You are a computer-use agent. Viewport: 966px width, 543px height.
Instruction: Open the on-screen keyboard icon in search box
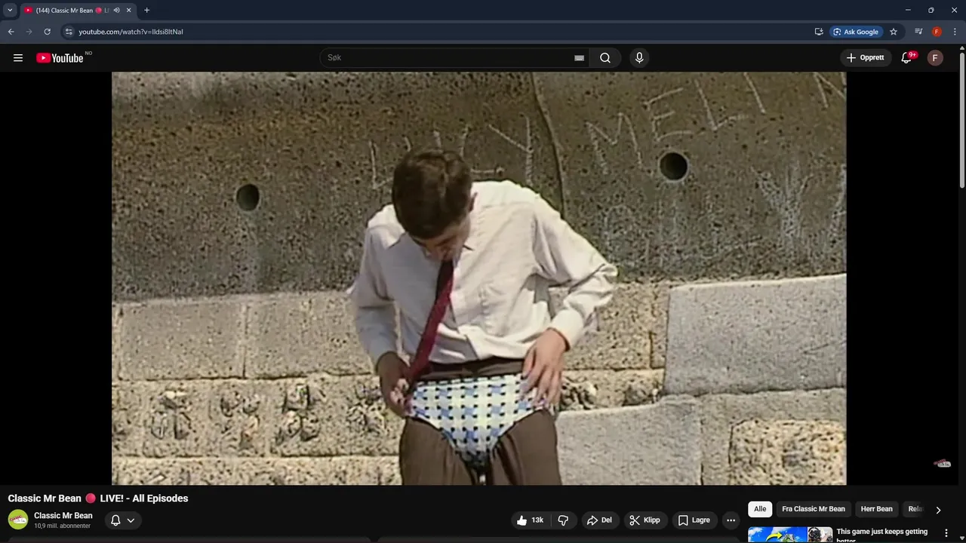(x=579, y=58)
